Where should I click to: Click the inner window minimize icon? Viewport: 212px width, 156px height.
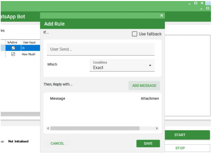click(201, 9)
